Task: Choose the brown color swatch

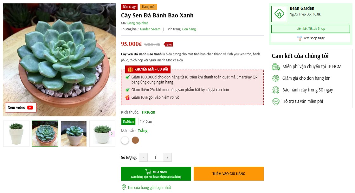Action: 135,140
